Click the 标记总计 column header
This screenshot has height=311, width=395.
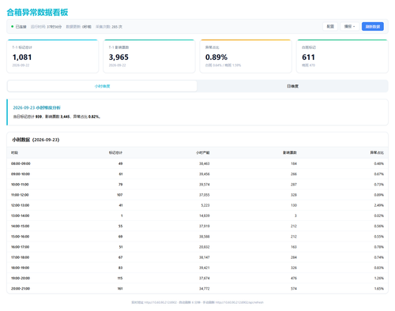click(115, 153)
